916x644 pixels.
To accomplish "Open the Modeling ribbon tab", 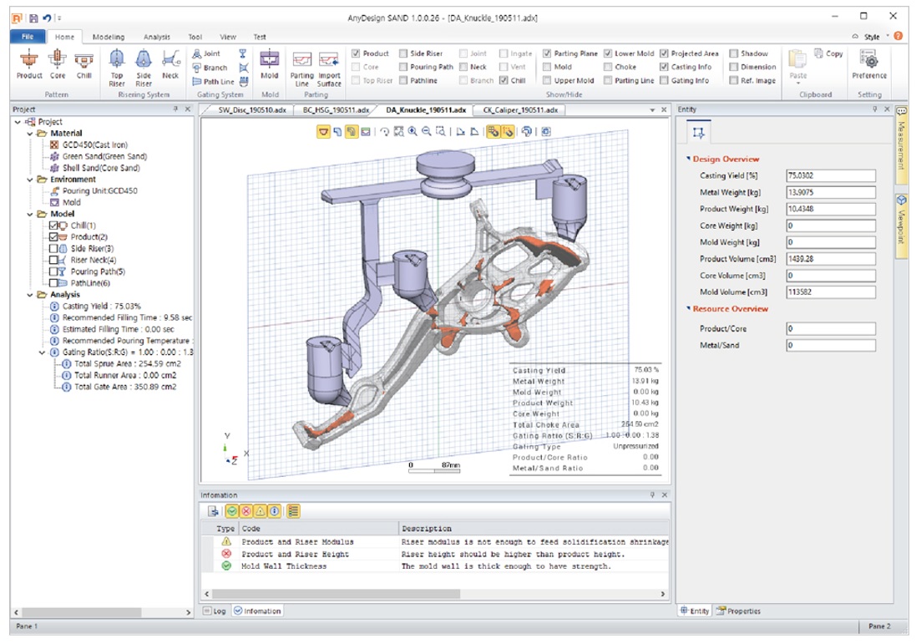I will 108,37.
